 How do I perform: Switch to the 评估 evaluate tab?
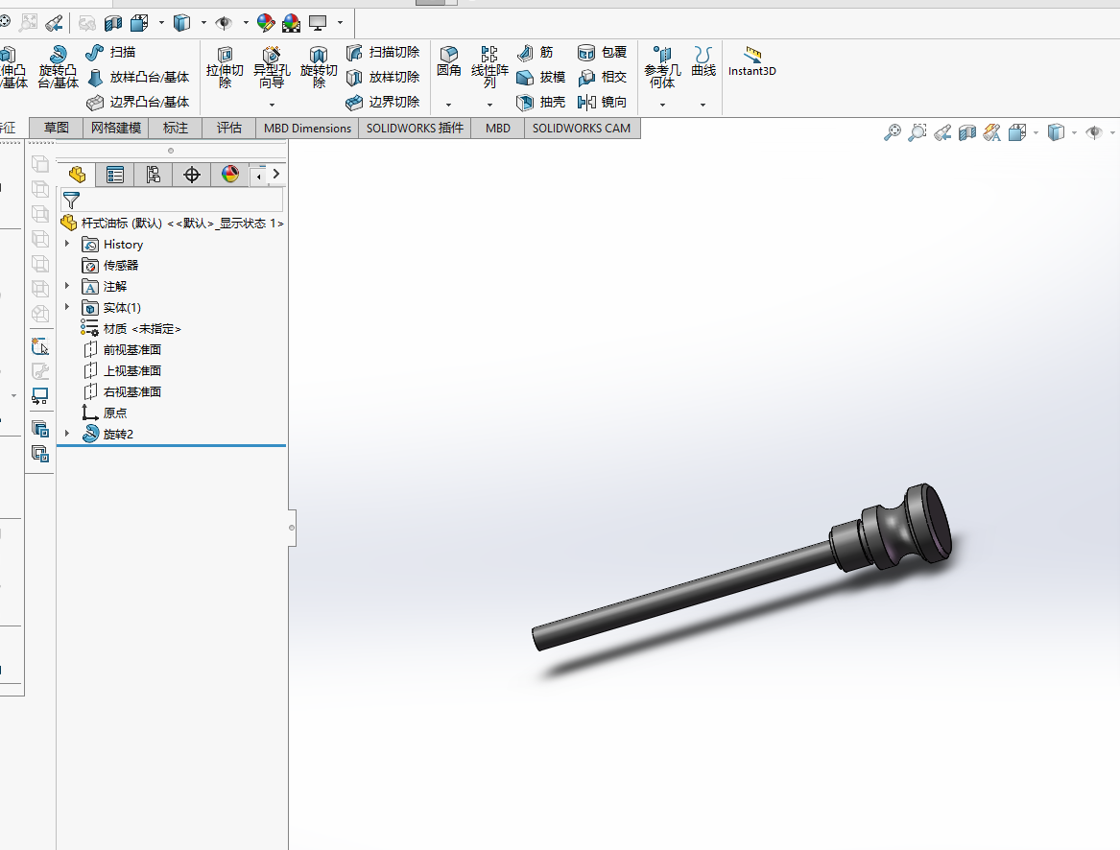228,128
